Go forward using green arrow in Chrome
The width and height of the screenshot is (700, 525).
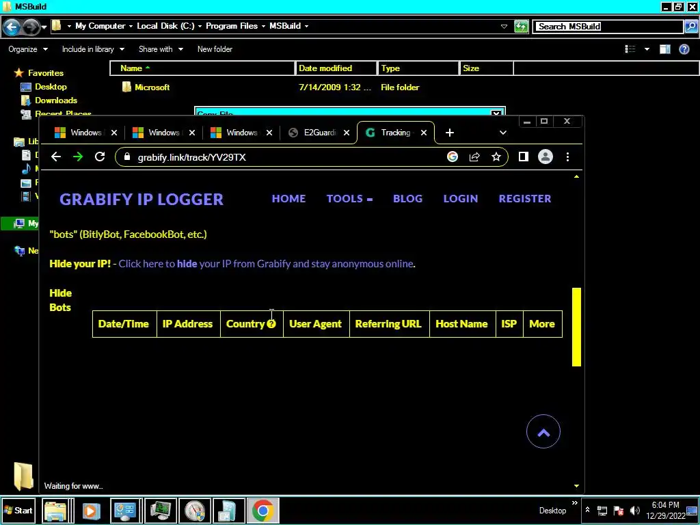[x=78, y=157]
